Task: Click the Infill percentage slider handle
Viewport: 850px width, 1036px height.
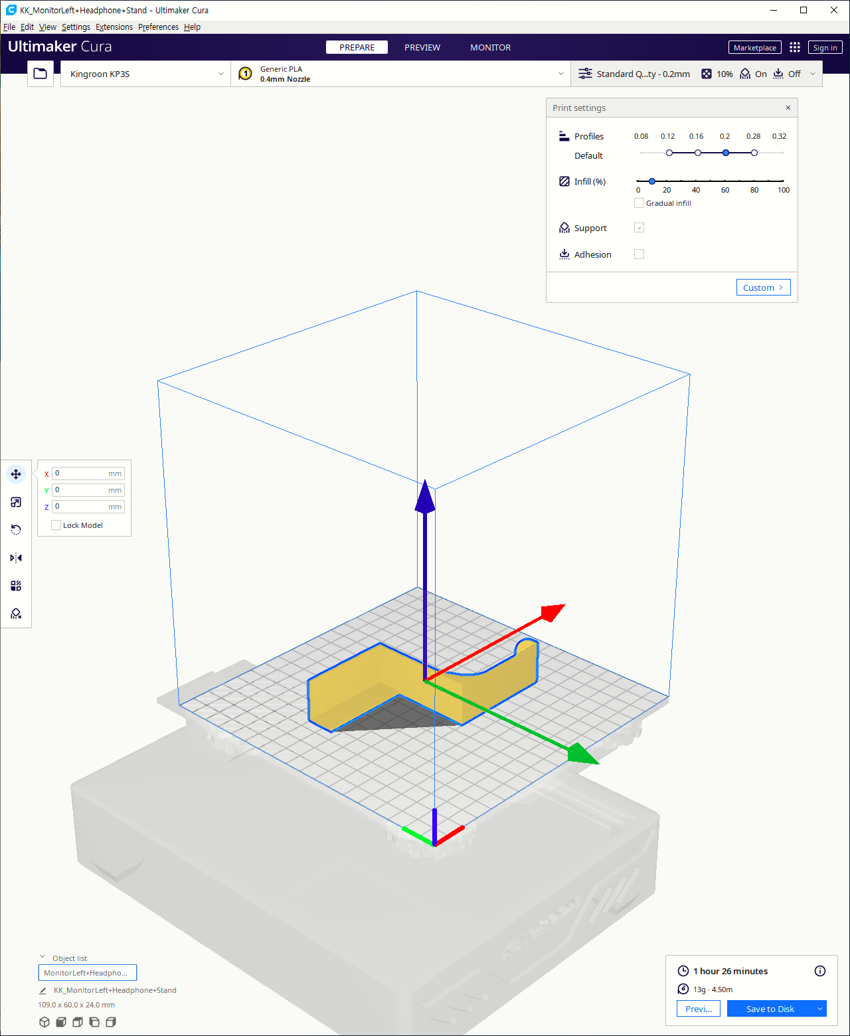Action: 652,181
